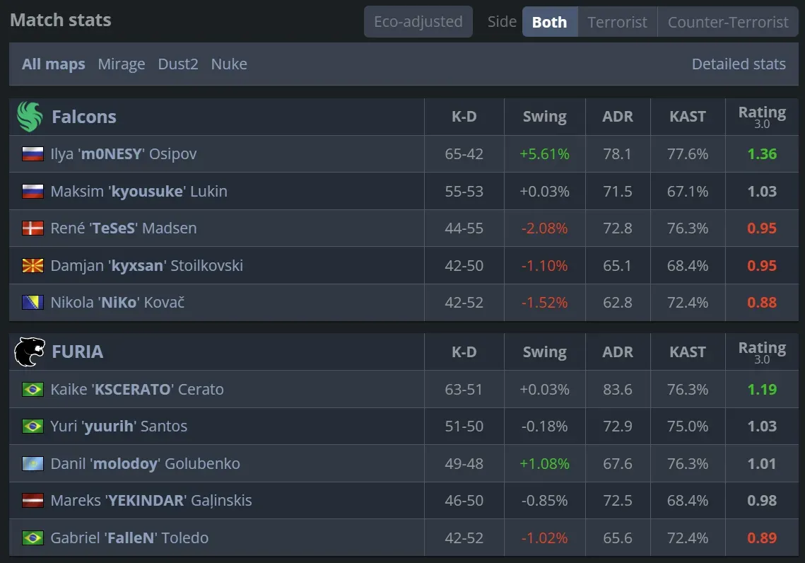The image size is (805, 563).
Task: Click FalleN's player name
Action: coord(129,538)
